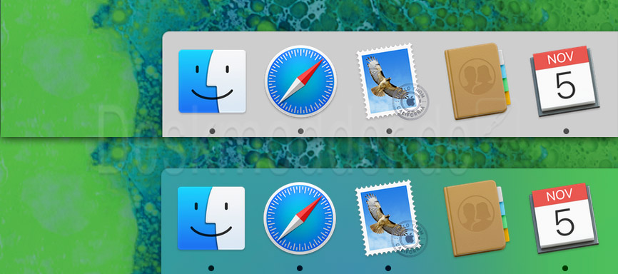Click indicator dot under translucent-dock Mail
Screen dimensions: 618x274
[388, 268]
